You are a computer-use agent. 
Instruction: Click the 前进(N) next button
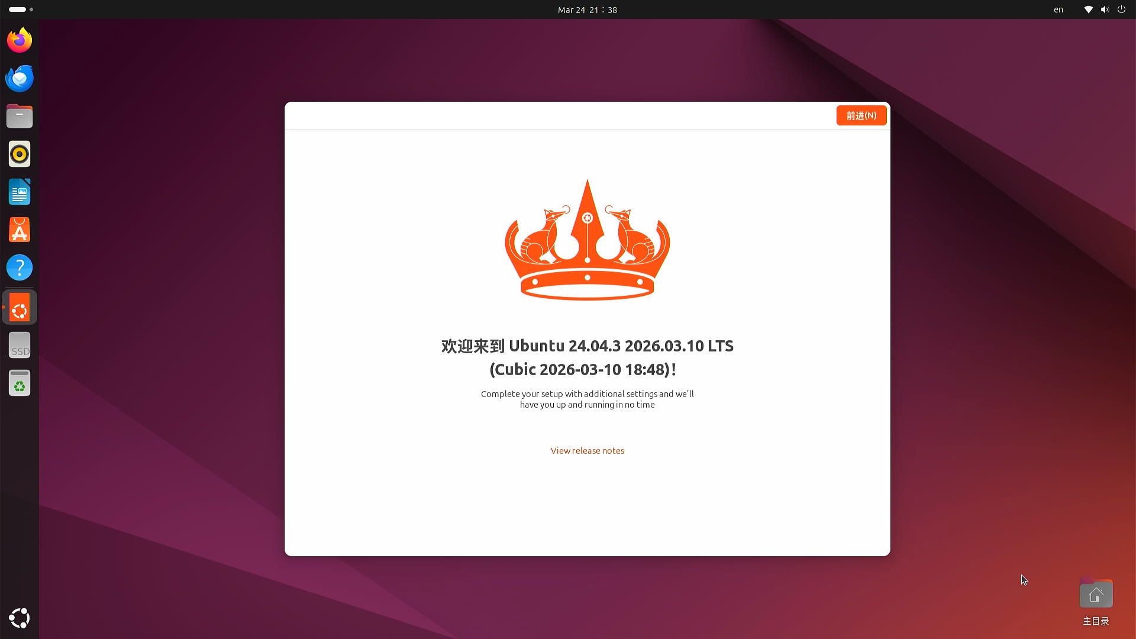(x=861, y=115)
